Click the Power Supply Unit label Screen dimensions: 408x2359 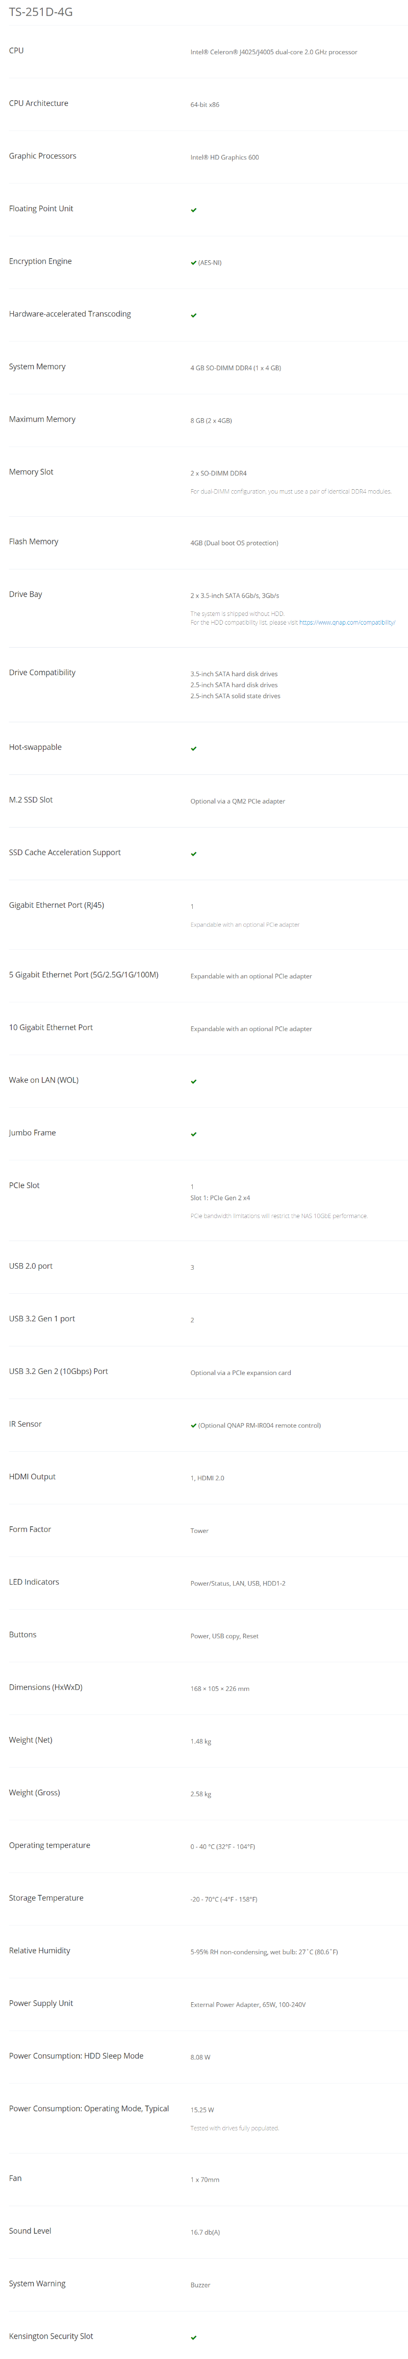(x=41, y=2003)
